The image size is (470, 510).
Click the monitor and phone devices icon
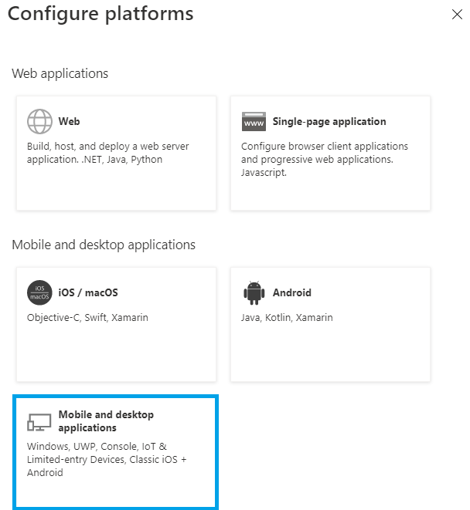click(39, 422)
